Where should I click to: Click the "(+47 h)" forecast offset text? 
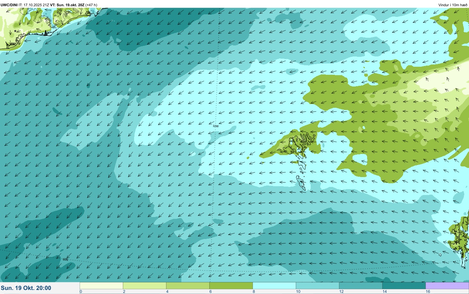[x=91, y=5]
